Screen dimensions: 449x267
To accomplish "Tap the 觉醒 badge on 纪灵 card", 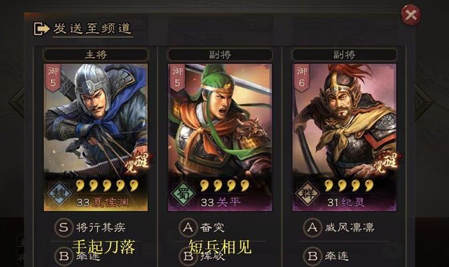I will pyautogui.click(x=387, y=163).
